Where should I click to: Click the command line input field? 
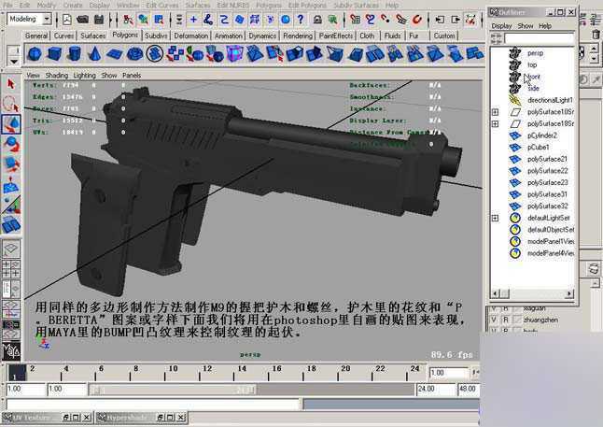click(x=153, y=405)
